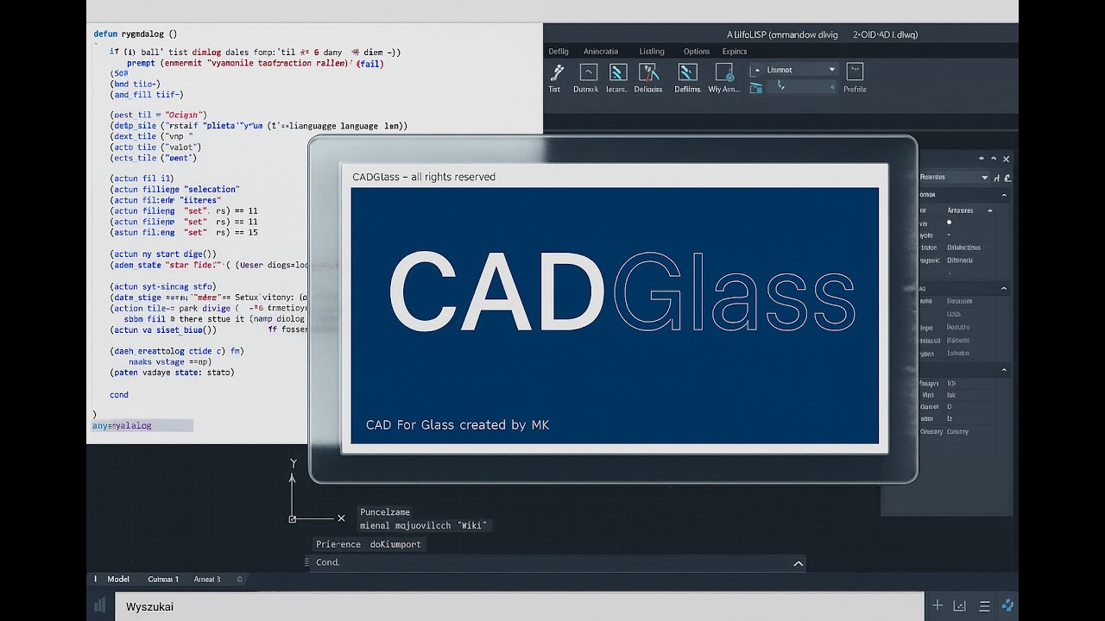The height and width of the screenshot is (621, 1105).
Task: Open the Listling ribbon tab
Action: click(652, 52)
